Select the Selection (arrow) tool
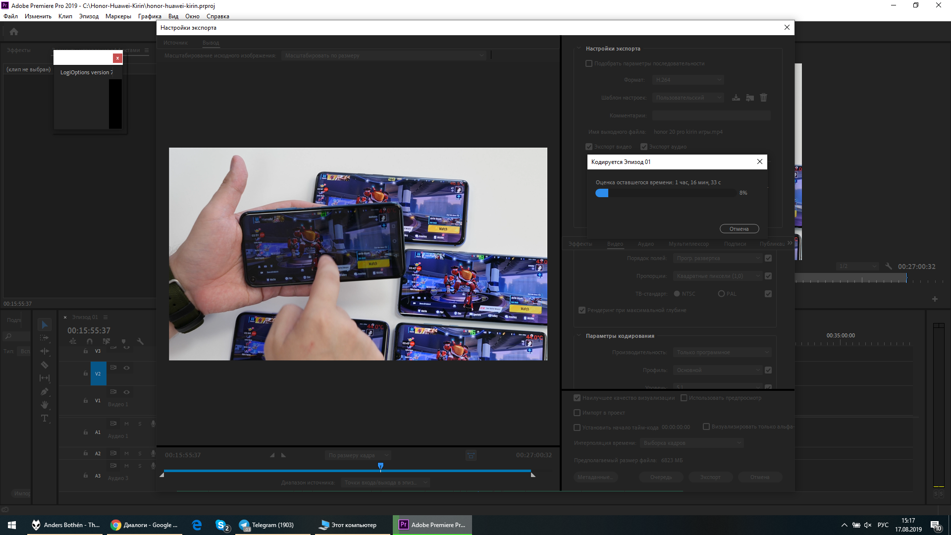 tap(45, 325)
